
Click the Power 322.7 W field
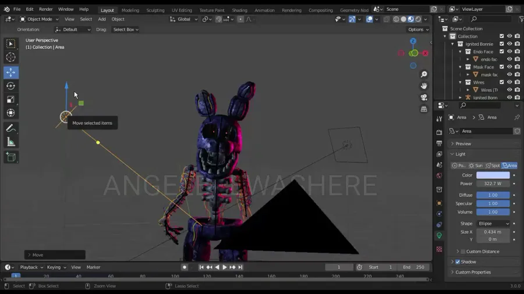pyautogui.click(x=493, y=184)
